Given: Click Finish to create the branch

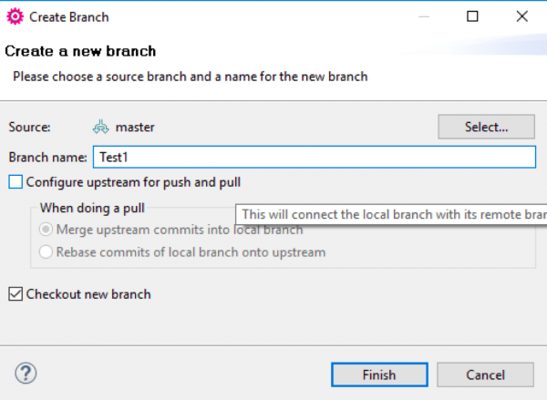Looking at the screenshot, I should 379,374.
